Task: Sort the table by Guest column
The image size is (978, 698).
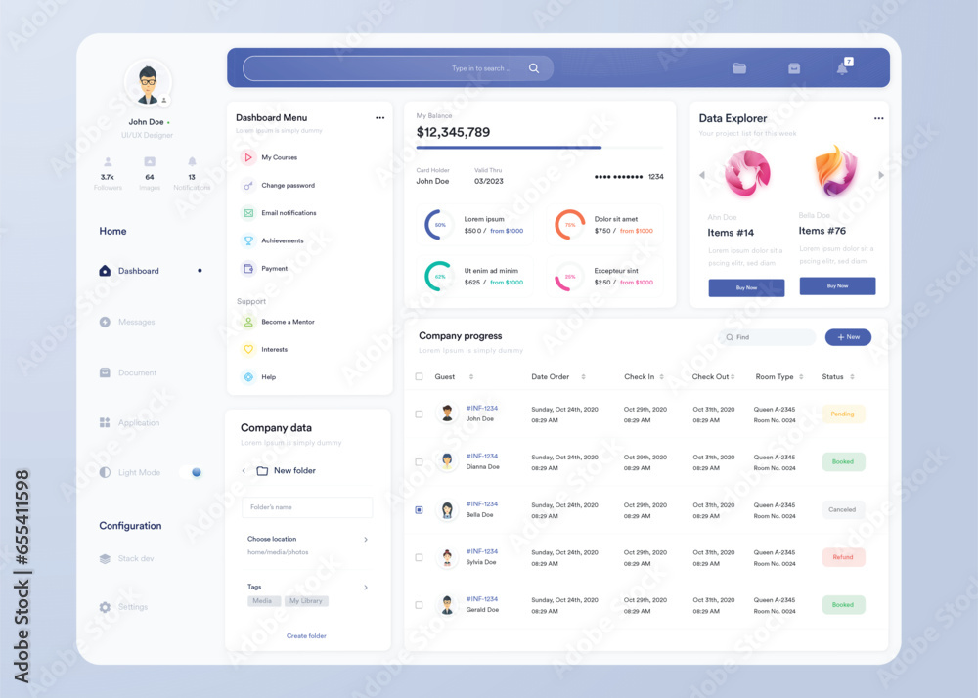Action: [471, 377]
